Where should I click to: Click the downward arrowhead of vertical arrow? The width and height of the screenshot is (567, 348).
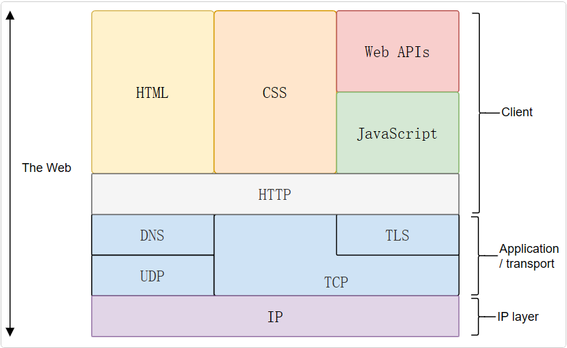(10, 332)
